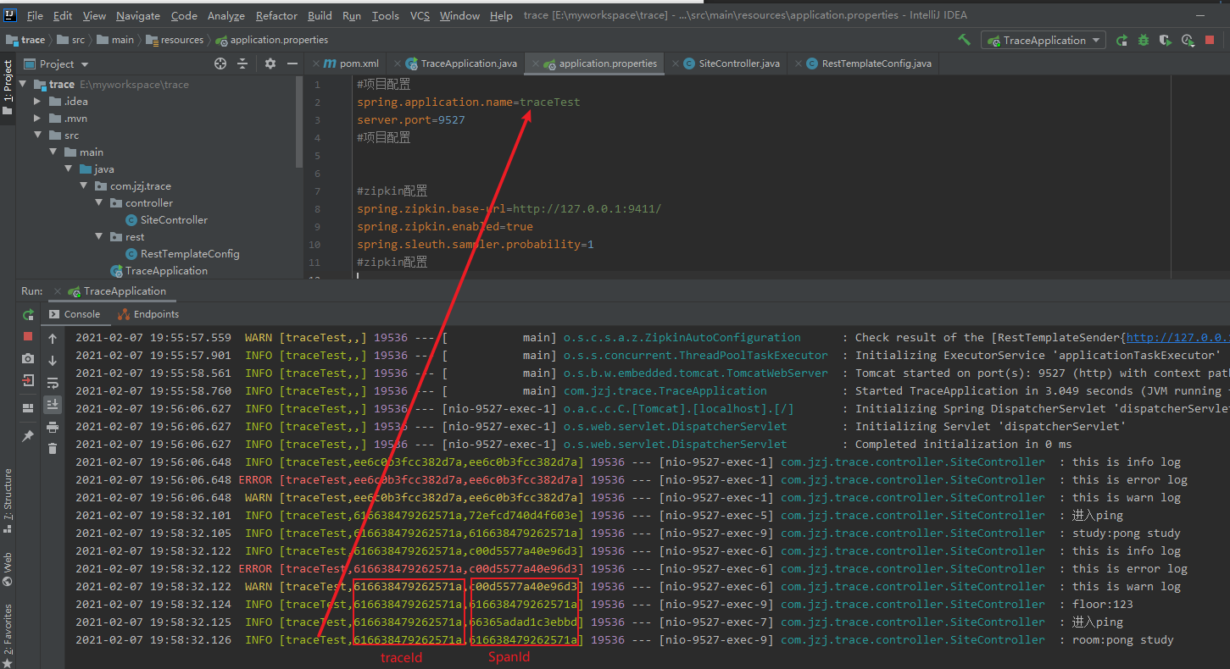Run TraceApplication with coverage
The image size is (1230, 669).
click(1166, 40)
